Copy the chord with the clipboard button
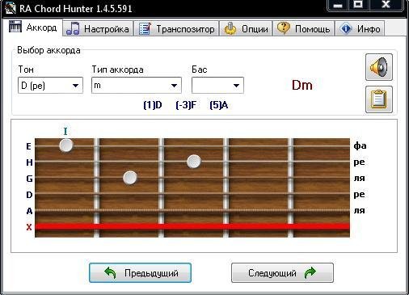This screenshot has width=409, height=295. (379, 99)
